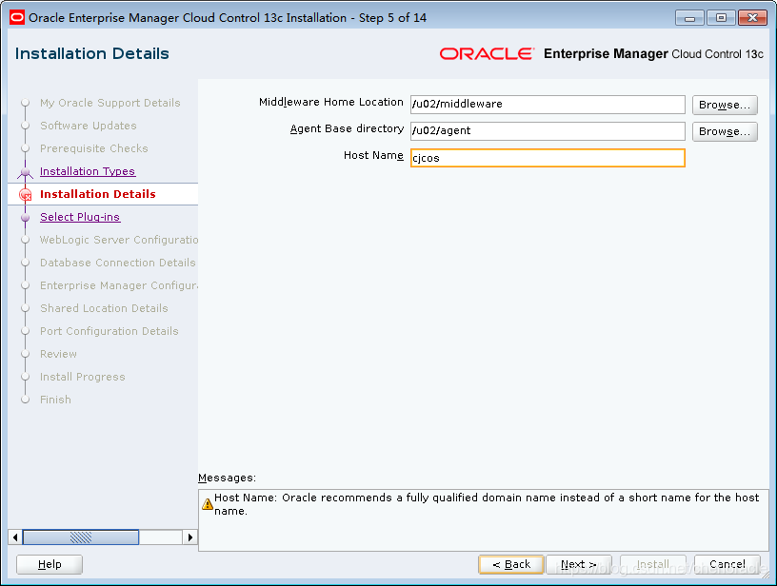Click the Installation Details step error marker

pos(26,194)
